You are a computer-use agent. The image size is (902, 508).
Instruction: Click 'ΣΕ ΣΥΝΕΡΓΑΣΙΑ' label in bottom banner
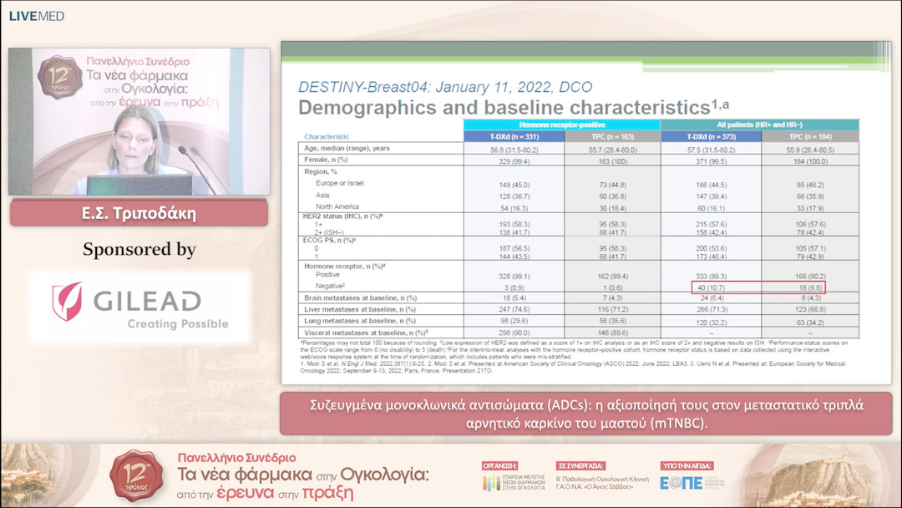point(580,465)
